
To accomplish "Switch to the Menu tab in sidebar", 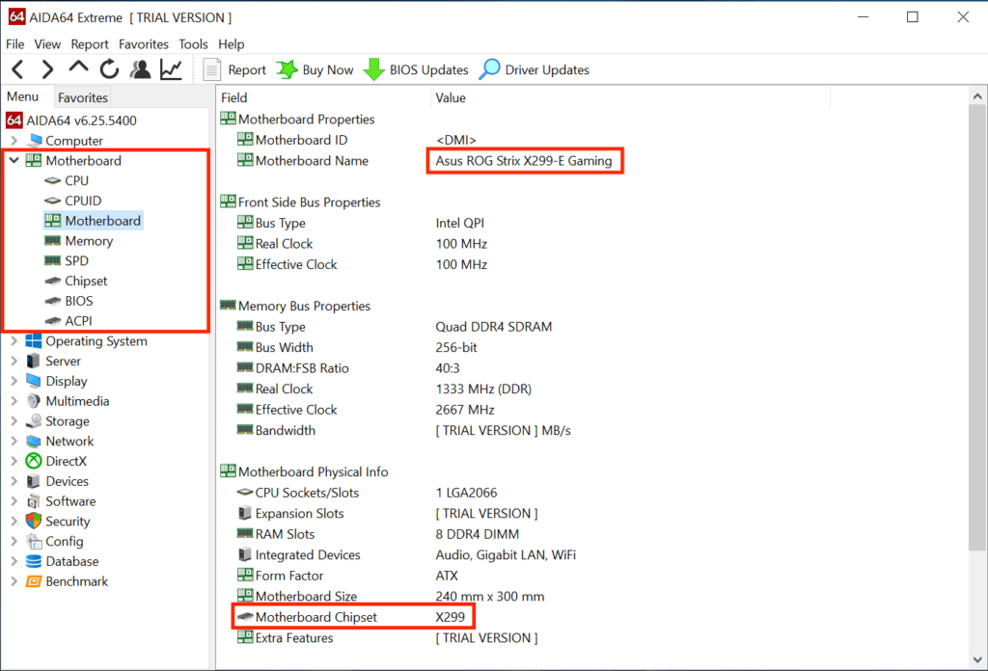I will [23, 96].
